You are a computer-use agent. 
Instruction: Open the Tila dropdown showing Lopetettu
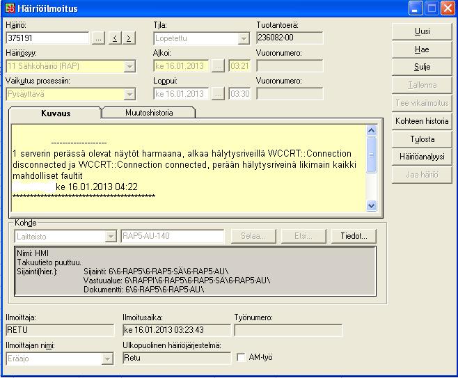tap(244, 38)
